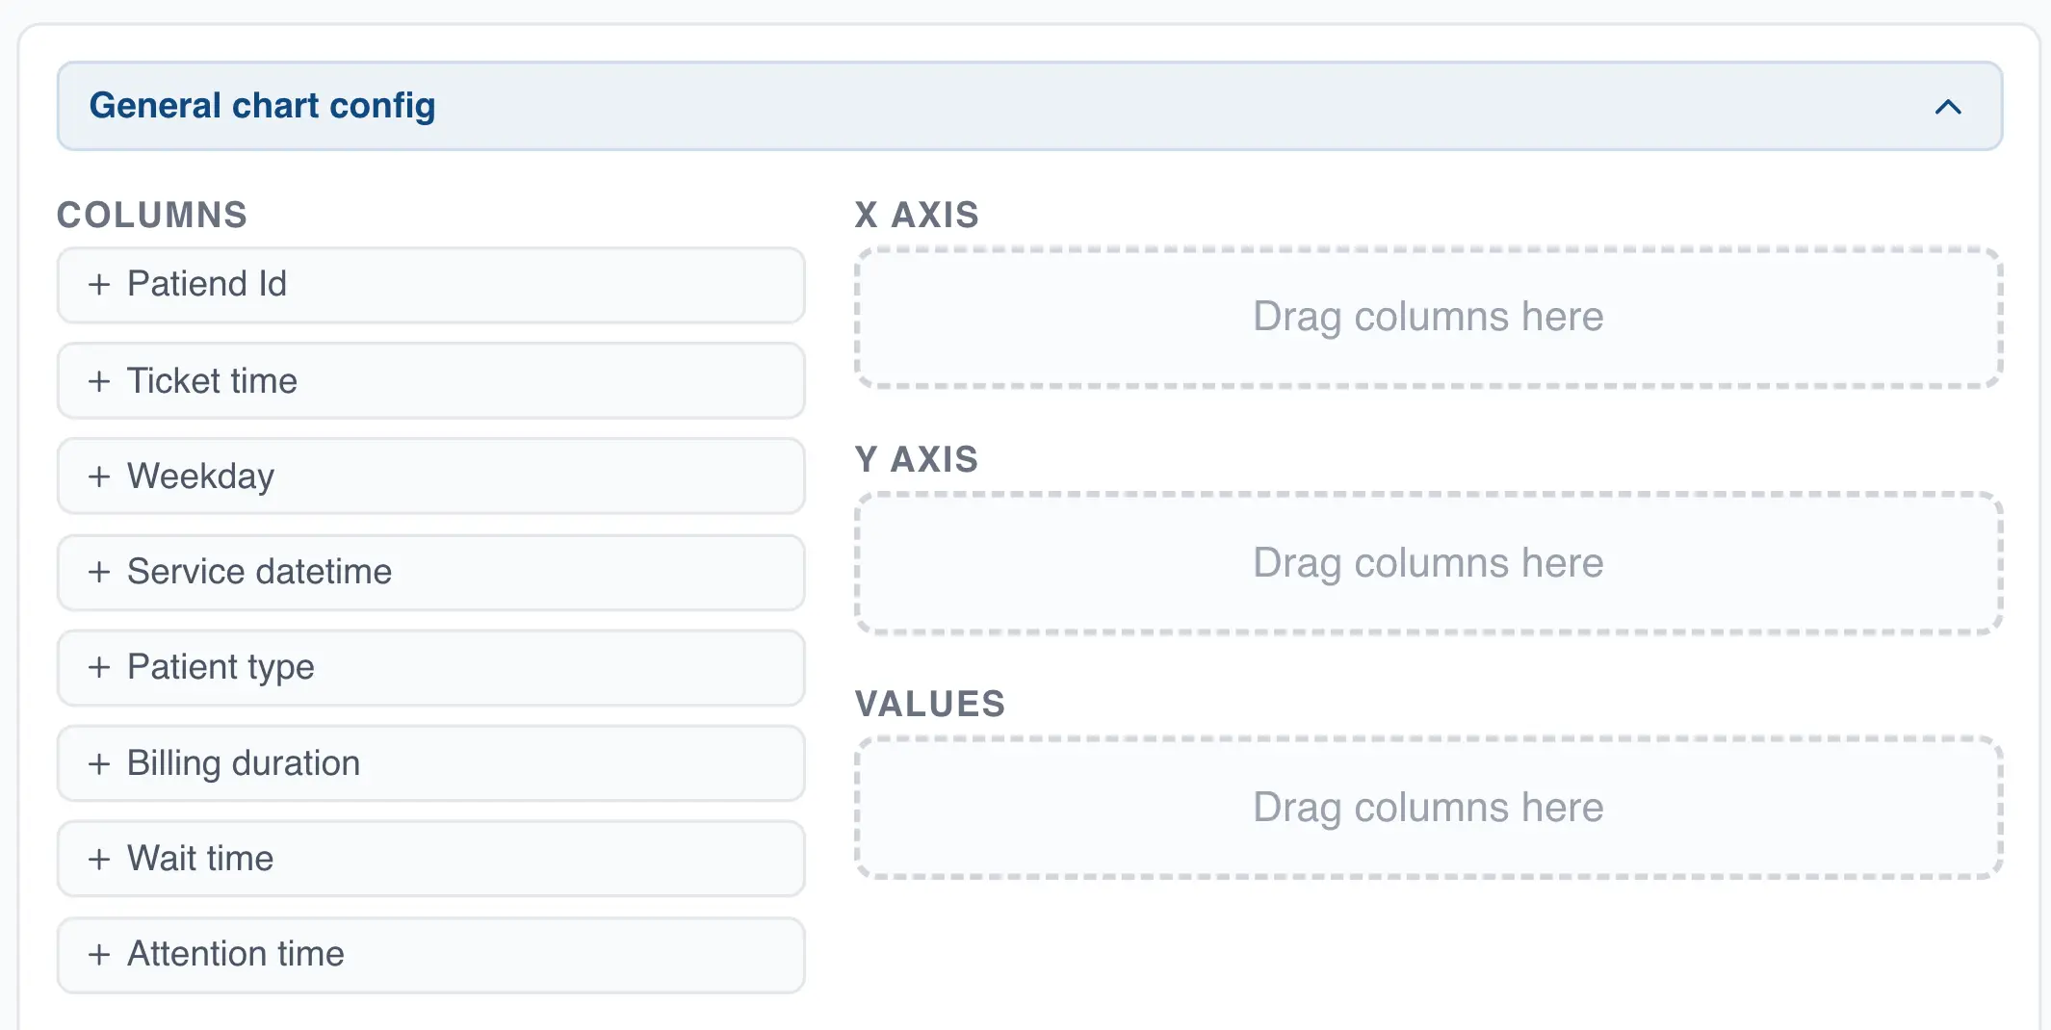Click the Values drop zone
Viewport: 2051px width, 1030px height.
[x=1428, y=808]
